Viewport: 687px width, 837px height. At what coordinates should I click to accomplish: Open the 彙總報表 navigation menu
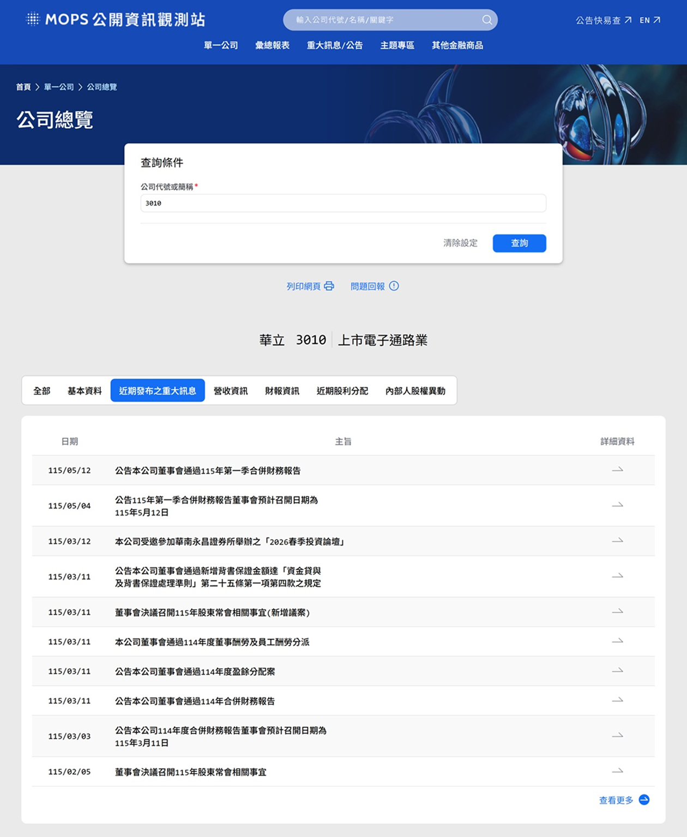[272, 45]
